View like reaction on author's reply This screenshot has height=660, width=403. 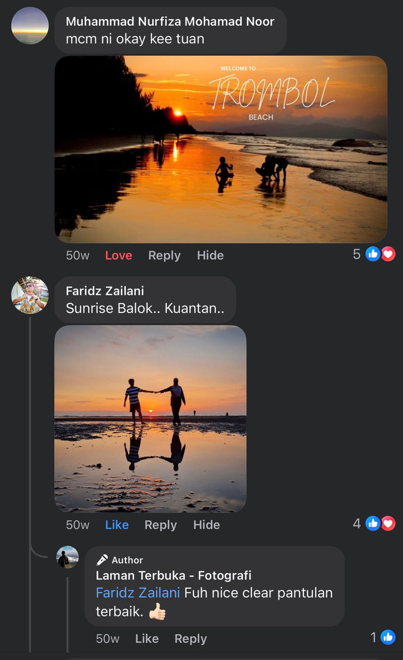(387, 637)
